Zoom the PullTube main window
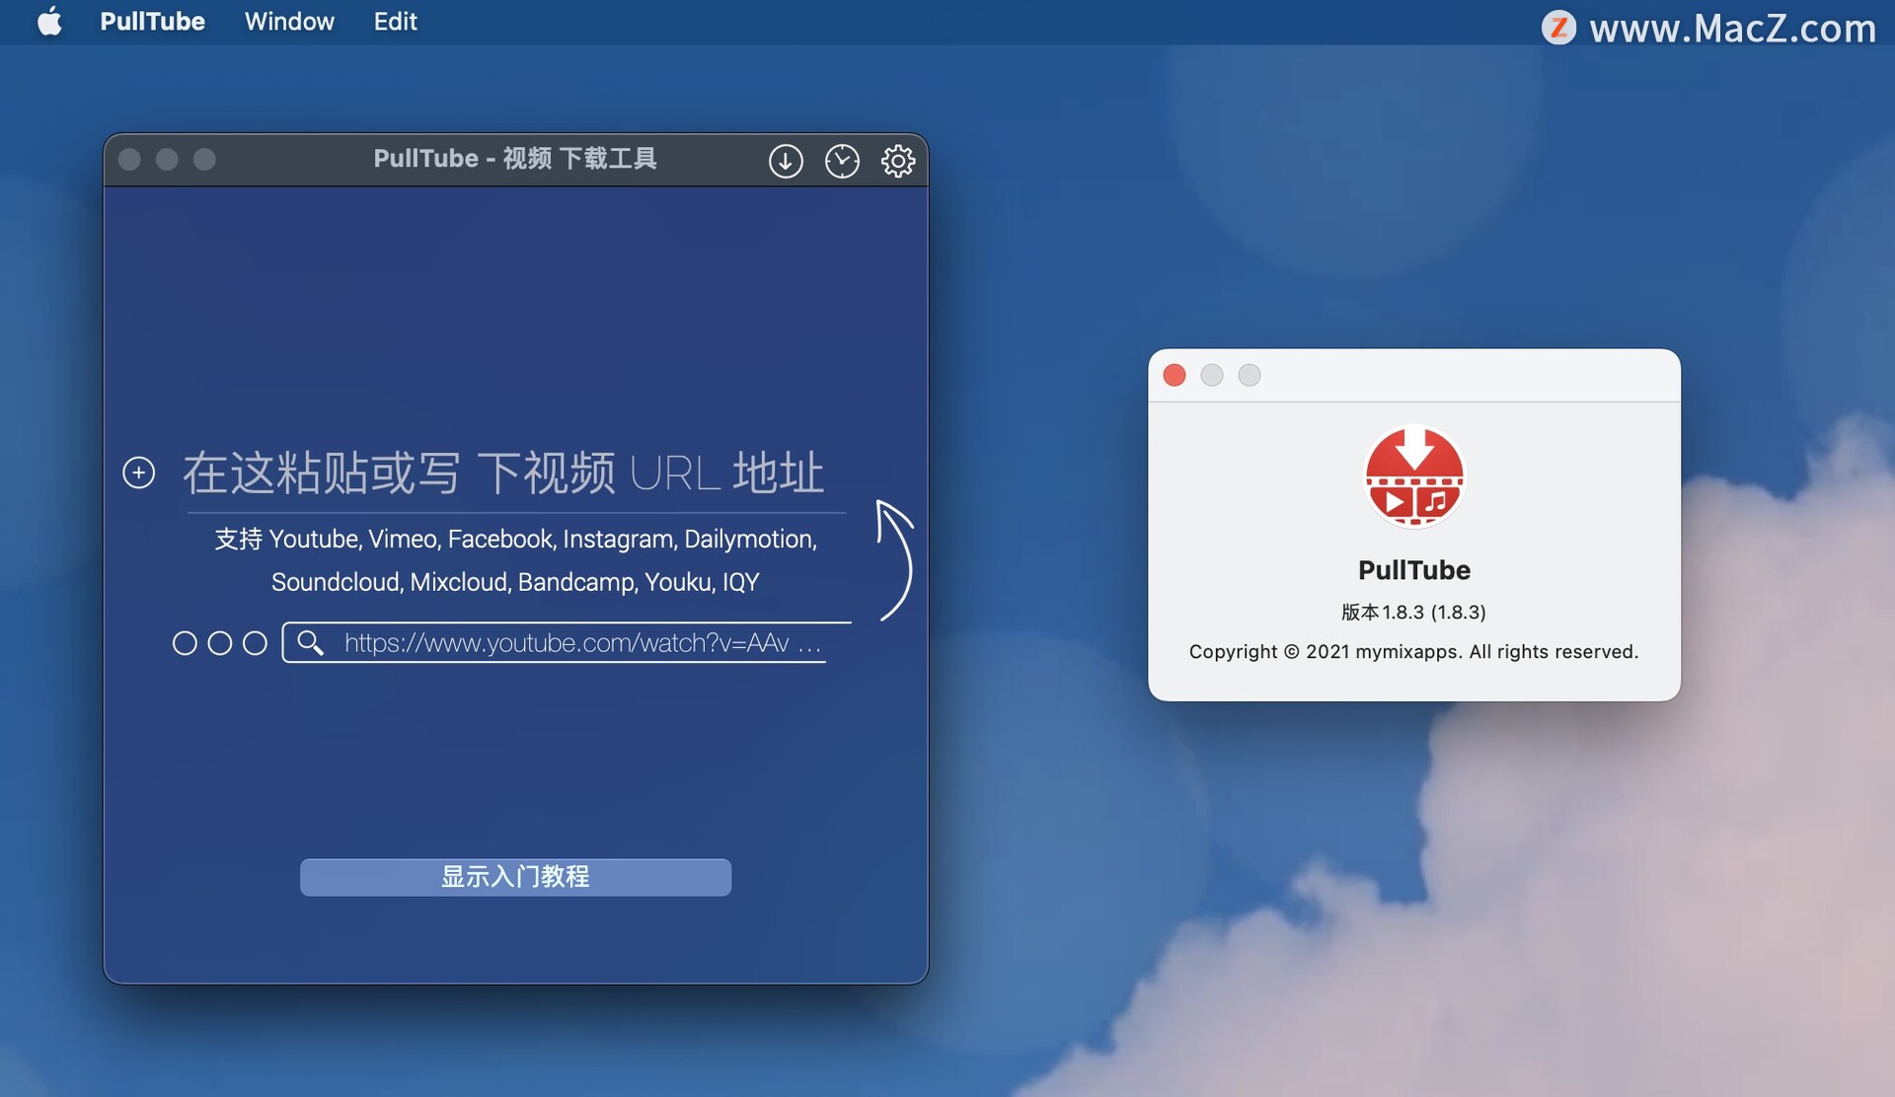The height and width of the screenshot is (1097, 1895). point(204,160)
